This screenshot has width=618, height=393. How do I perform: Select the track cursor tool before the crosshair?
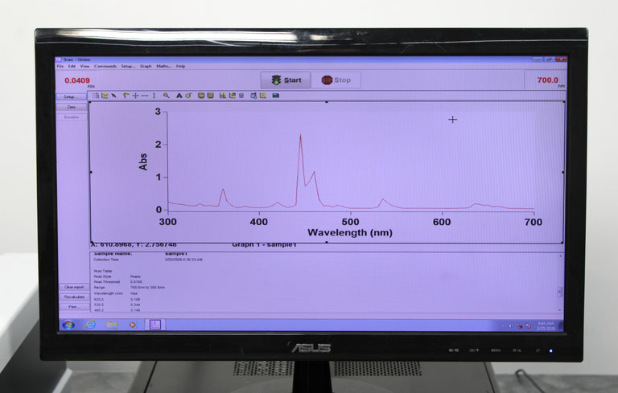(126, 96)
